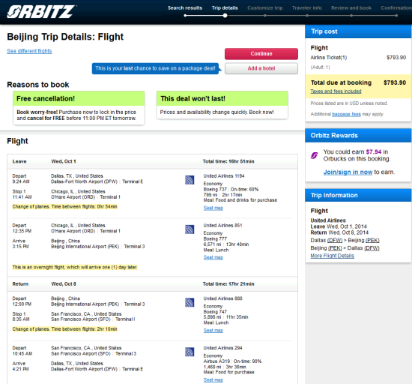
Task: Click the Continue button
Action: 261,54
